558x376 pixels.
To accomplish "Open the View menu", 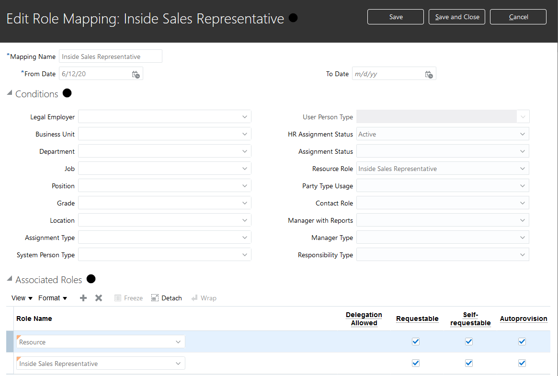I will tap(22, 298).
